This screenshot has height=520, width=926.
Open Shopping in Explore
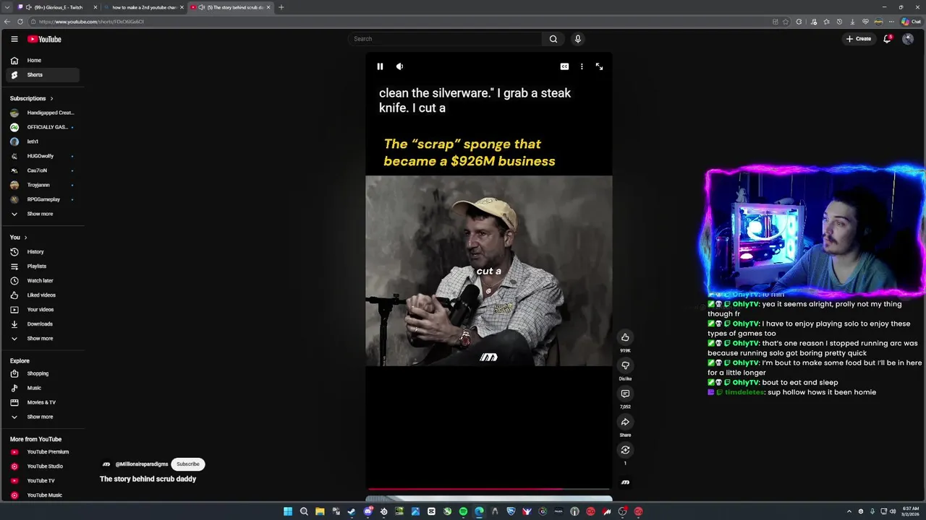pos(43,373)
